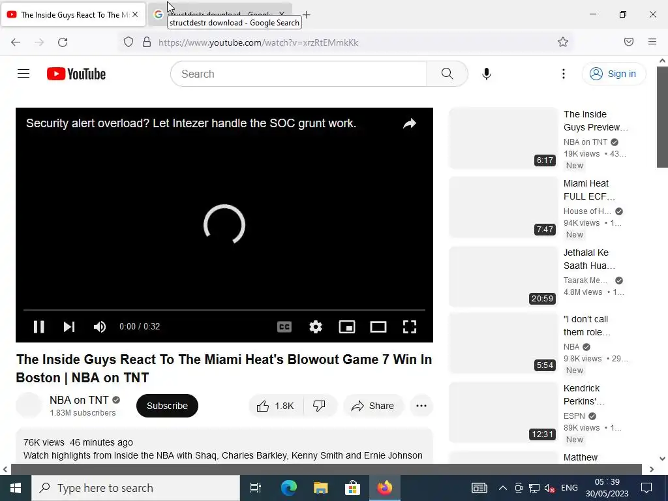Click the Sign in button
This screenshot has height=501, width=668.
[x=613, y=74]
